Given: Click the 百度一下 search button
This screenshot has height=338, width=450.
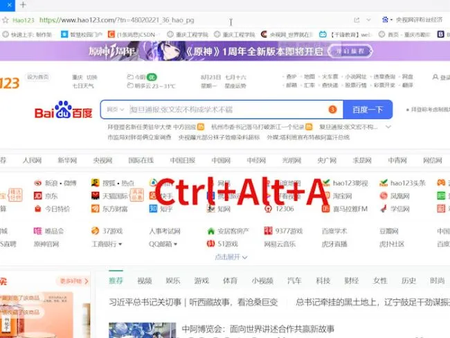Looking at the screenshot, I should (x=368, y=109).
